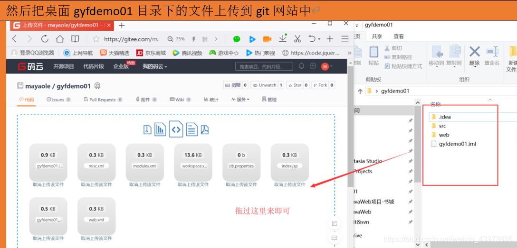Screen dimensions: 517x248
Task: Click the Unwatch button
Action: [264, 85]
